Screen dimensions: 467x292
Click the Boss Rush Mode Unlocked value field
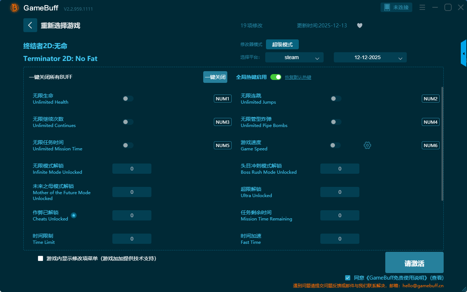(340, 169)
